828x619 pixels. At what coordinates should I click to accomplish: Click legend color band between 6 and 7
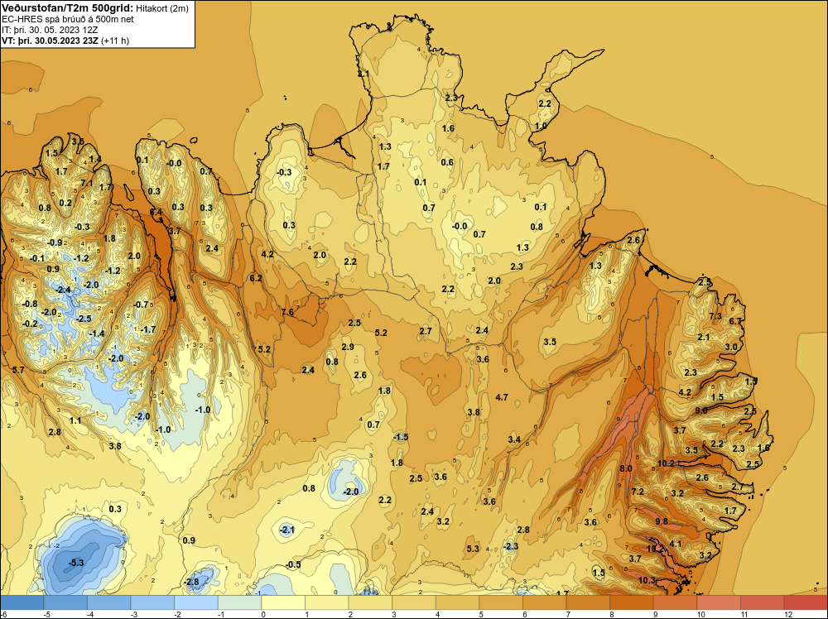coord(545,602)
